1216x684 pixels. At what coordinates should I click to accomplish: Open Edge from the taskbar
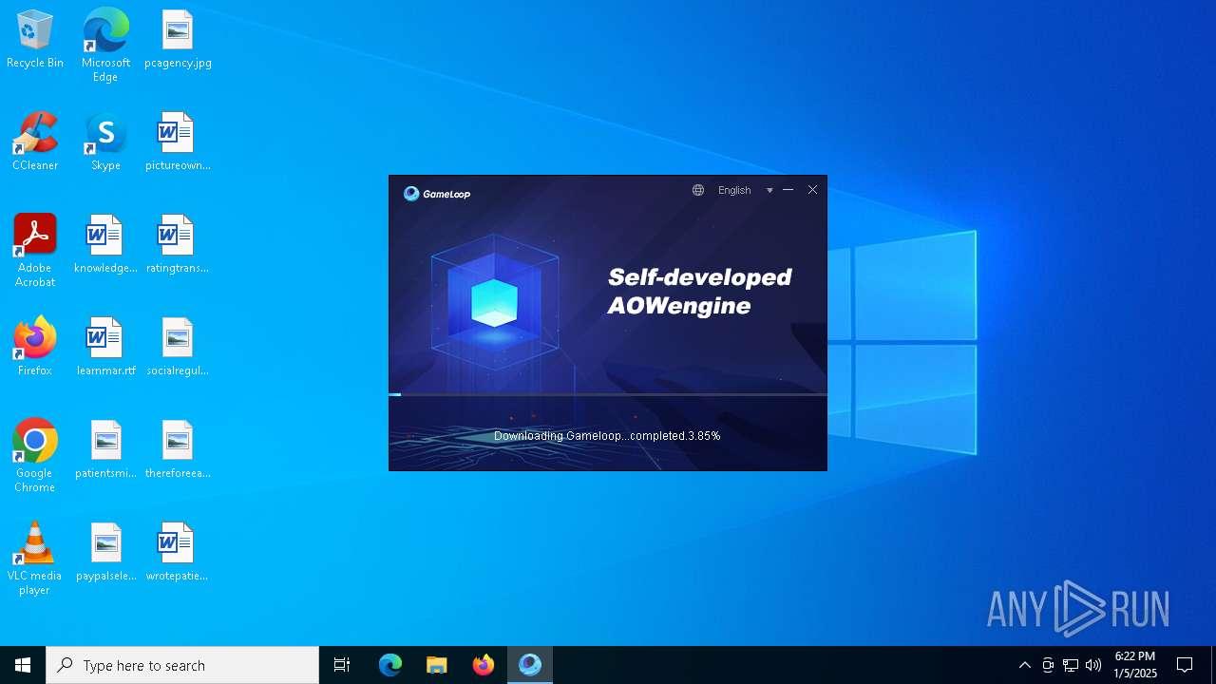coord(390,665)
